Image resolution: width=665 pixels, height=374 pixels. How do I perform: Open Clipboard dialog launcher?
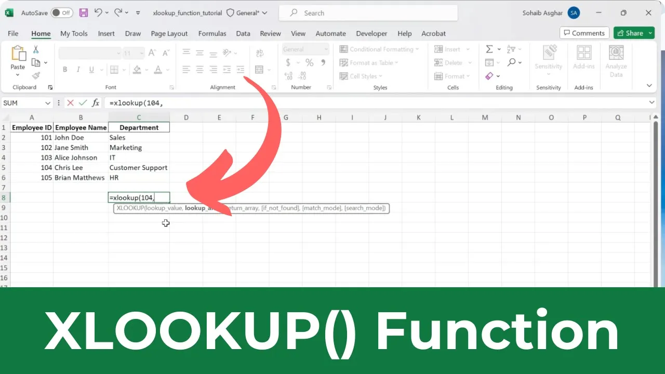point(50,87)
